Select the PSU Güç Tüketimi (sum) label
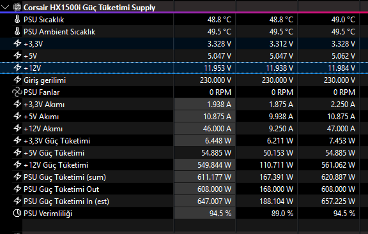 [x=65, y=177]
